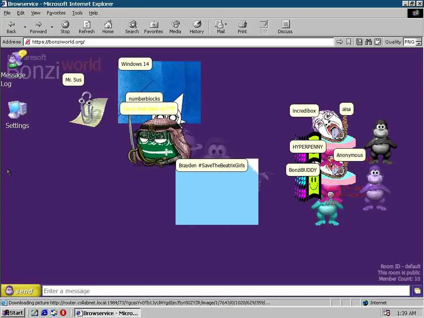Click the Start button on taskbar
The width and height of the screenshot is (424, 318).
pos(13,313)
